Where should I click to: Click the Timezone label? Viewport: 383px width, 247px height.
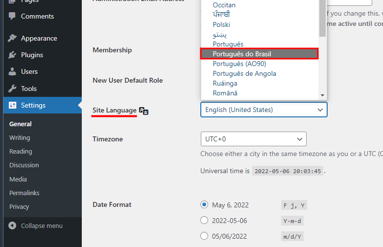click(108, 139)
